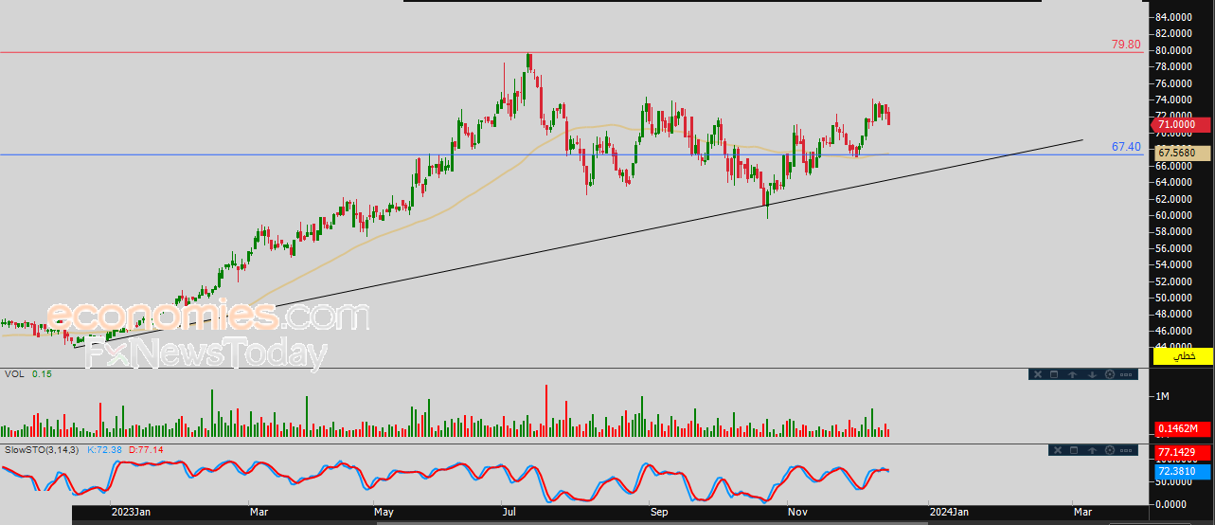
Task: Maximize the SlowSTO indicator panel
Action: point(1074,450)
